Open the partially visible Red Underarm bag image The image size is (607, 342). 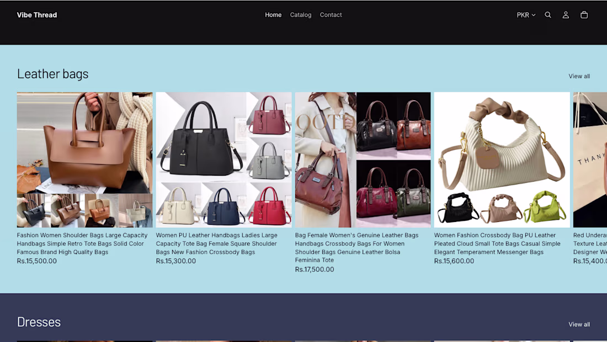(590, 160)
